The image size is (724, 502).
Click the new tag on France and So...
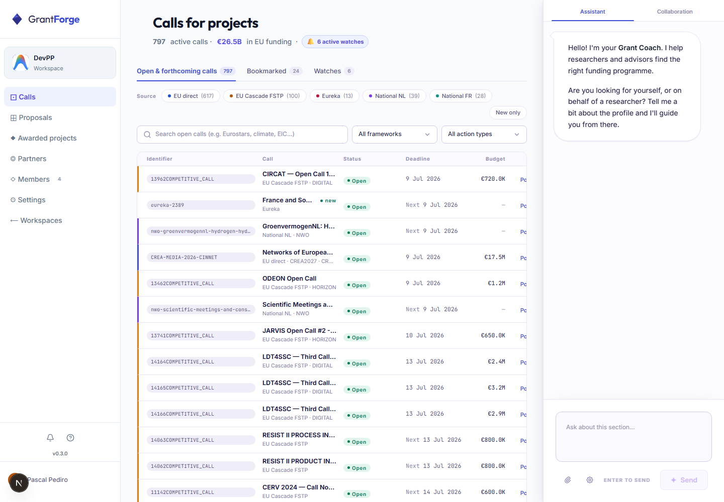pyautogui.click(x=328, y=201)
